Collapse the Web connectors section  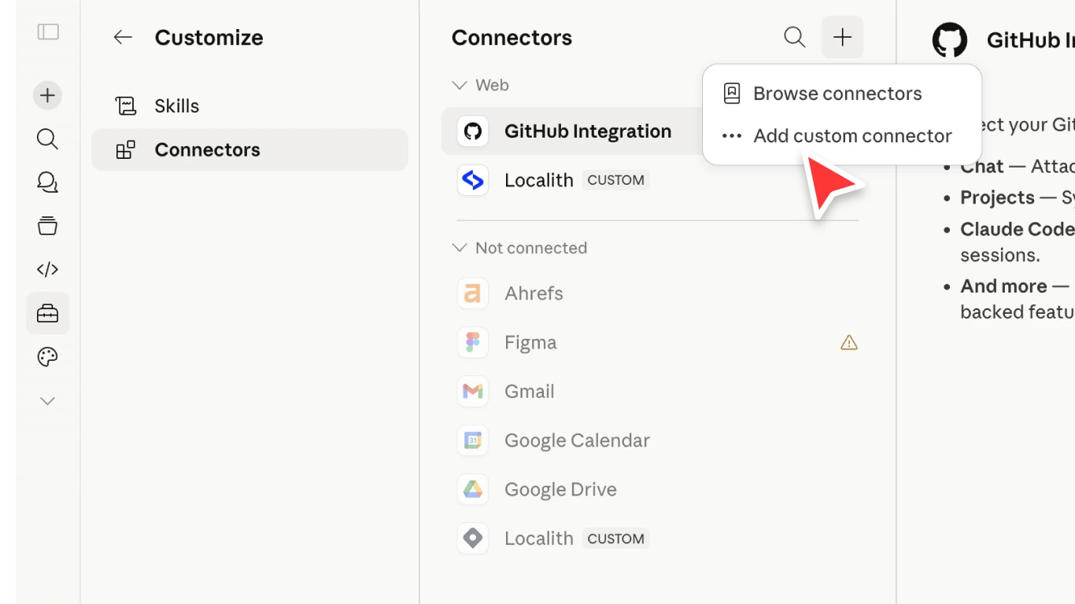point(459,85)
